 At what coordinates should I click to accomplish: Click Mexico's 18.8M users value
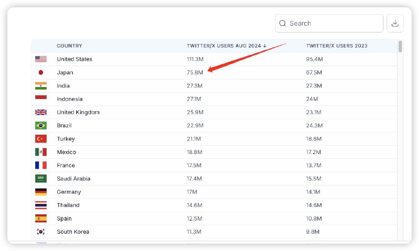point(194,152)
